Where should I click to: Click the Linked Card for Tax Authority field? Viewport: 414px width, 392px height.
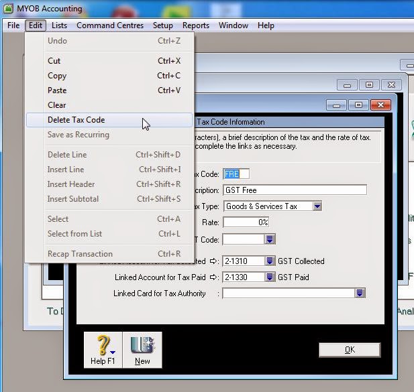click(289, 293)
